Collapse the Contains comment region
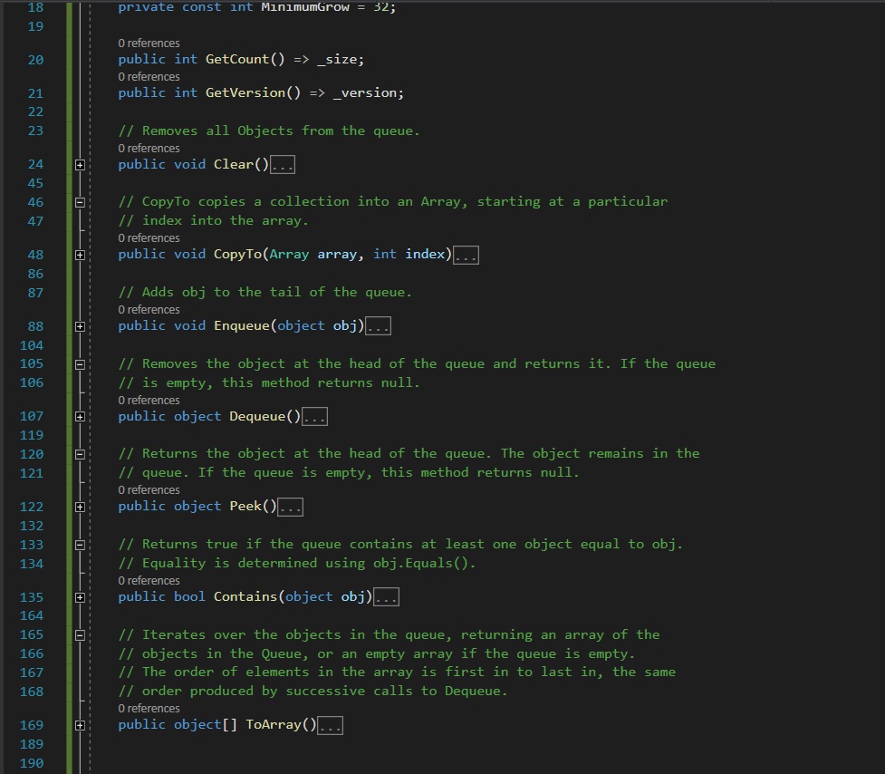 click(80, 544)
